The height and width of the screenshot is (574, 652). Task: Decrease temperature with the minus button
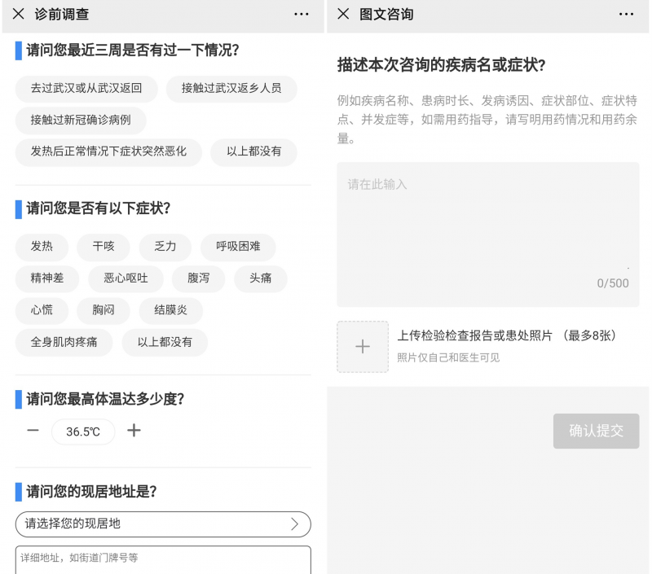tap(33, 431)
